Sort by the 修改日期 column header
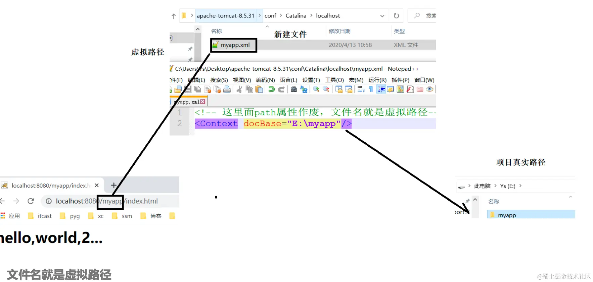Screen dimensions: 593x282 [339, 31]
